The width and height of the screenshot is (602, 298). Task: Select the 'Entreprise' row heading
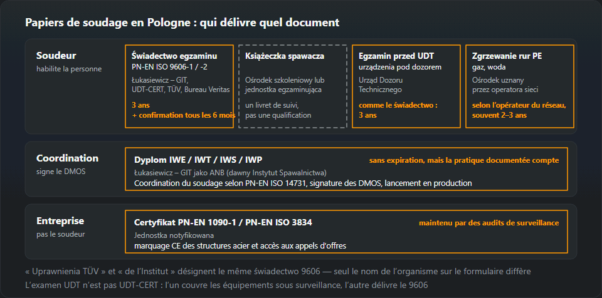(60, 221)
